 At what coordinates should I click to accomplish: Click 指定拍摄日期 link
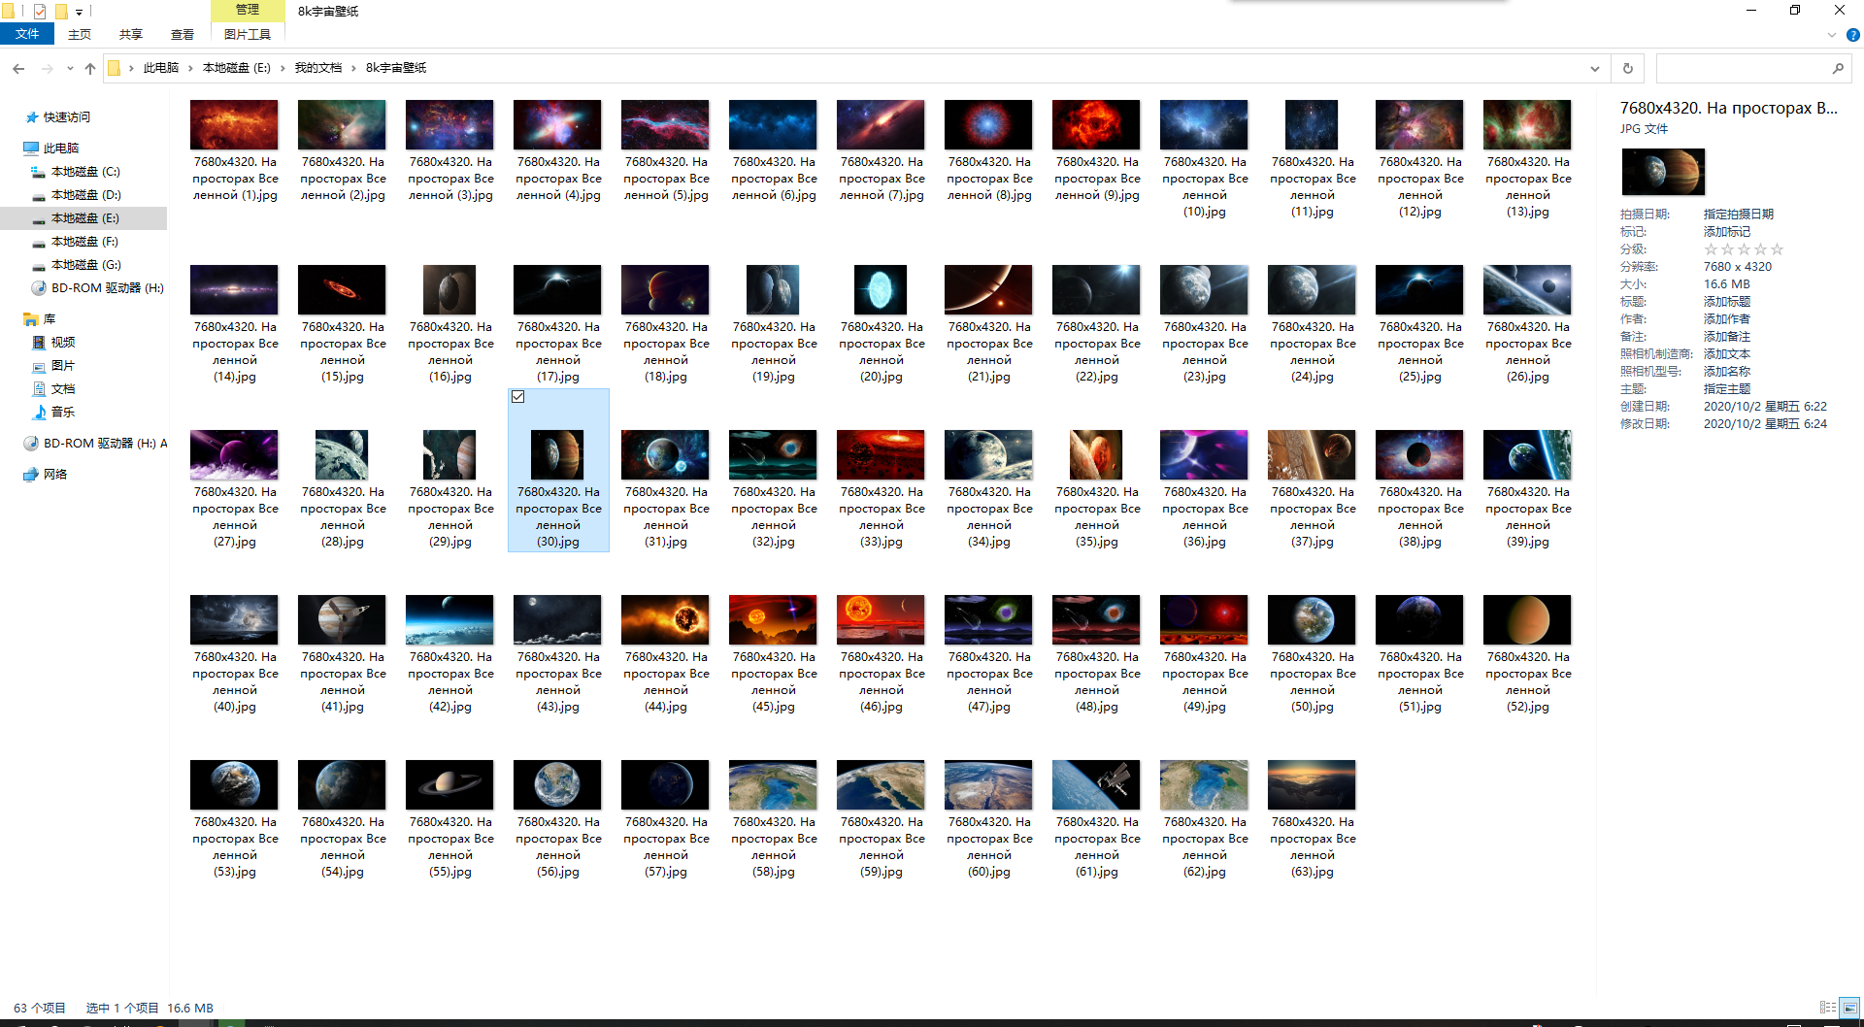[x=1738, y=215]
